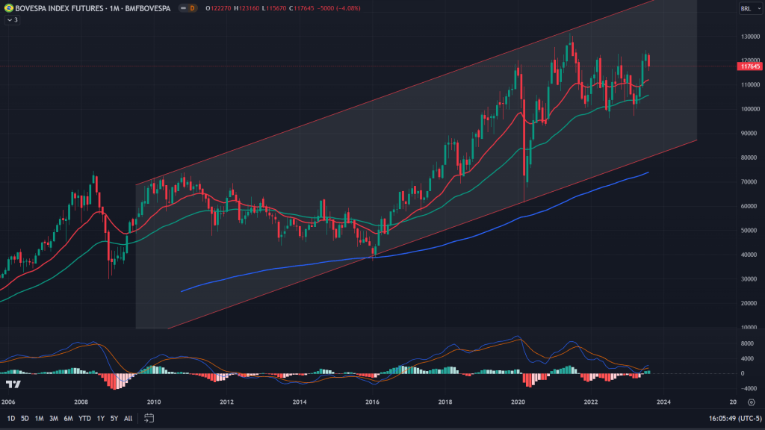Click the red 117645 current price label
765x430 pixels.
tap(749, 66)
